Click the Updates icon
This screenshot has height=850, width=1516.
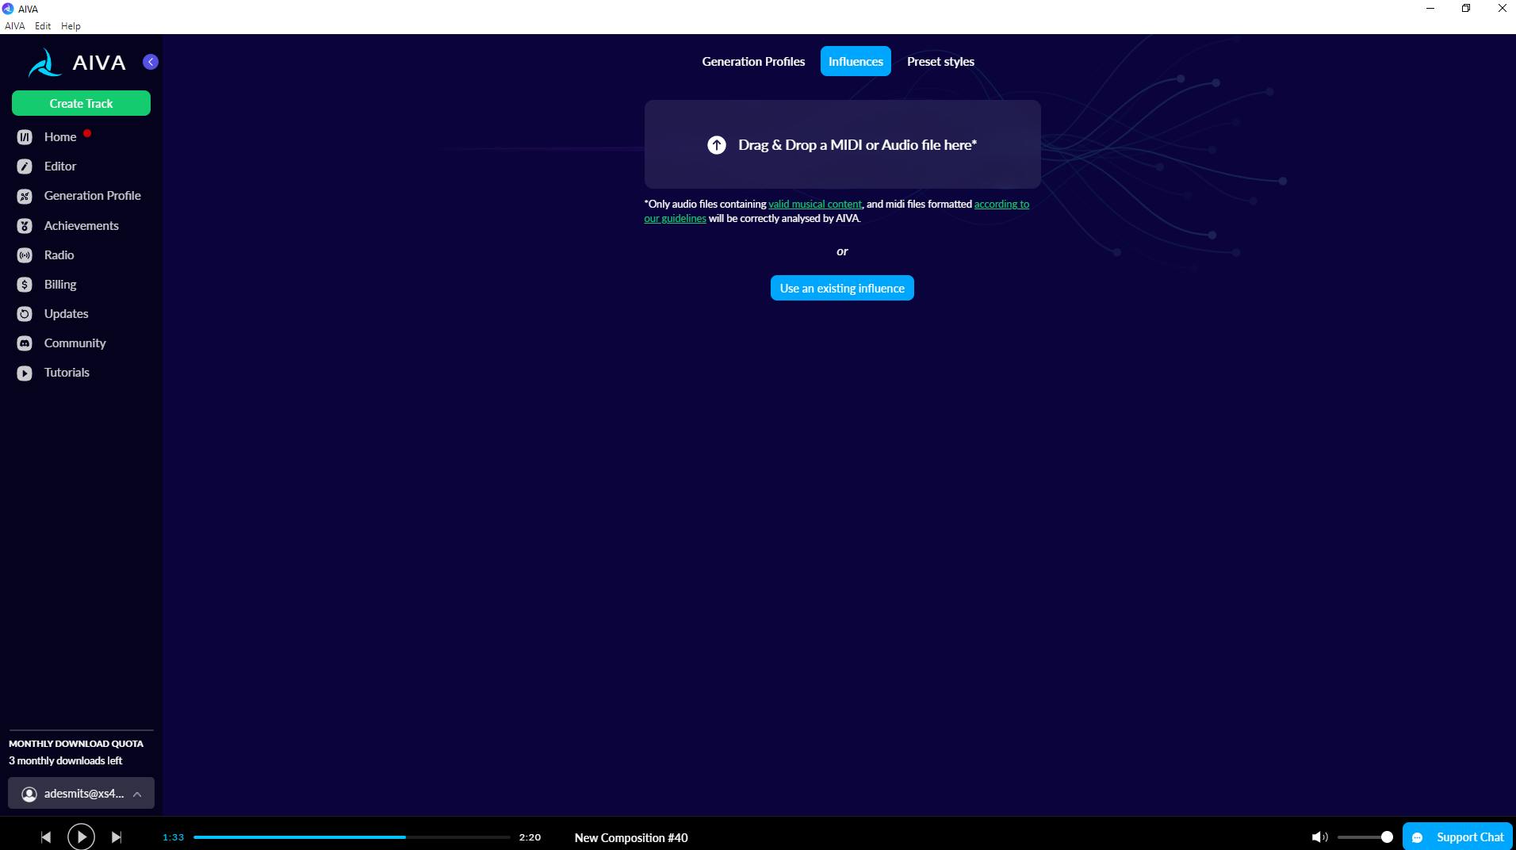25,314
